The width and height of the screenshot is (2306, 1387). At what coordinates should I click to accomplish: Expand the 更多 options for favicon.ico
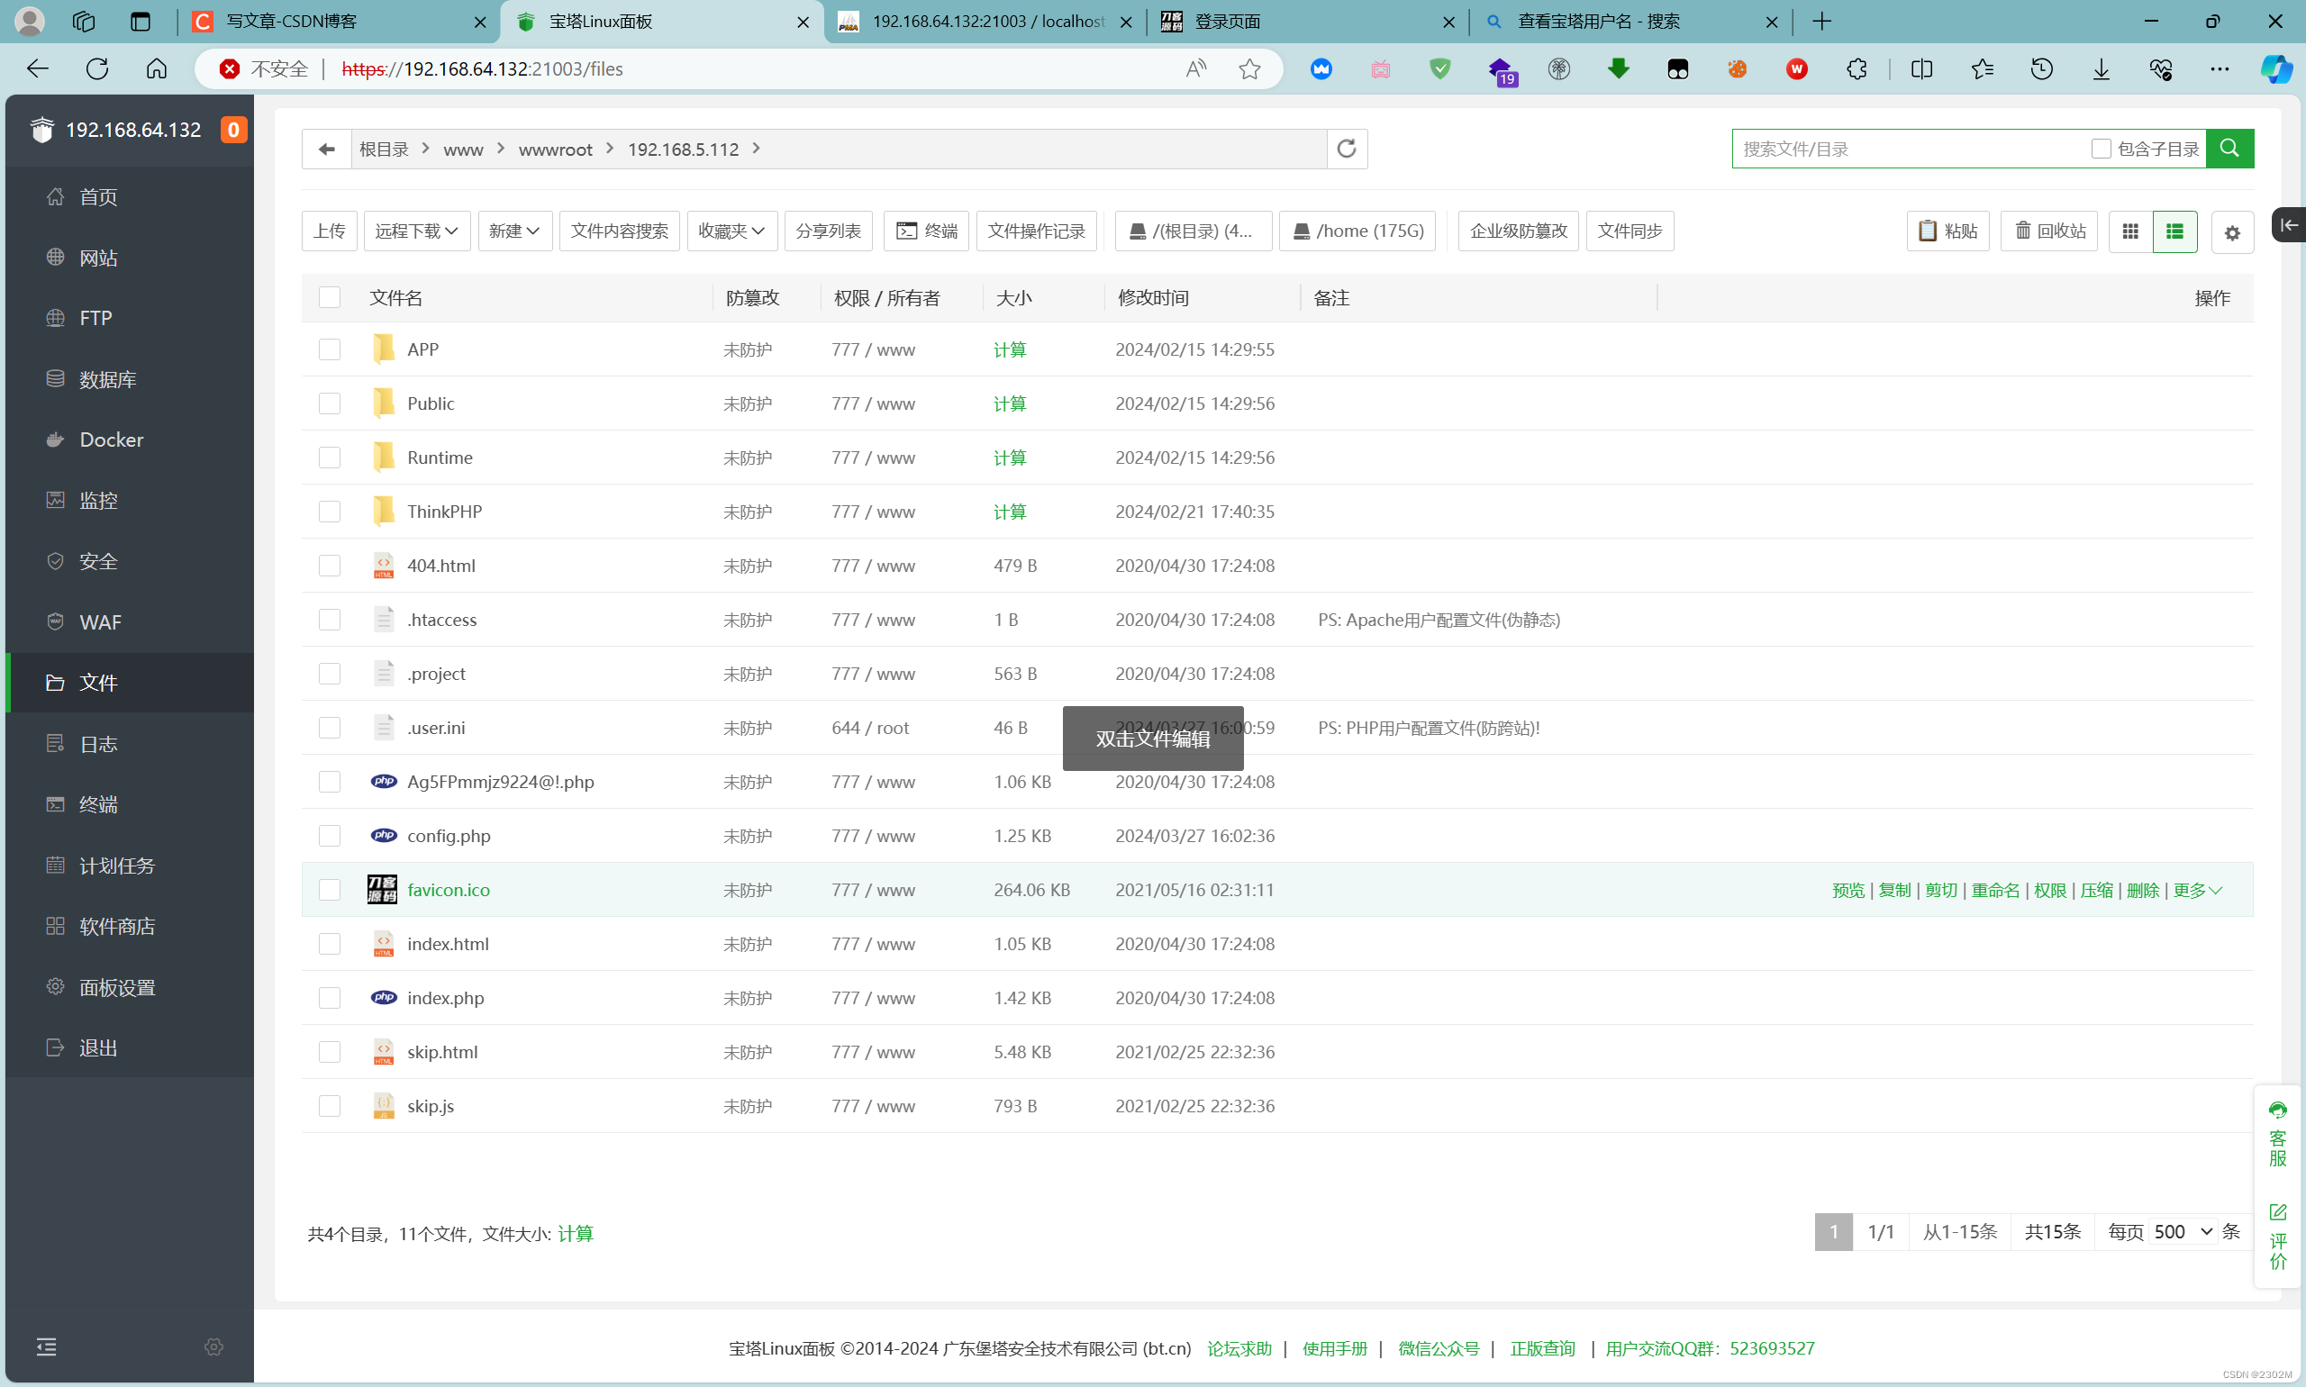[2197, 890]
